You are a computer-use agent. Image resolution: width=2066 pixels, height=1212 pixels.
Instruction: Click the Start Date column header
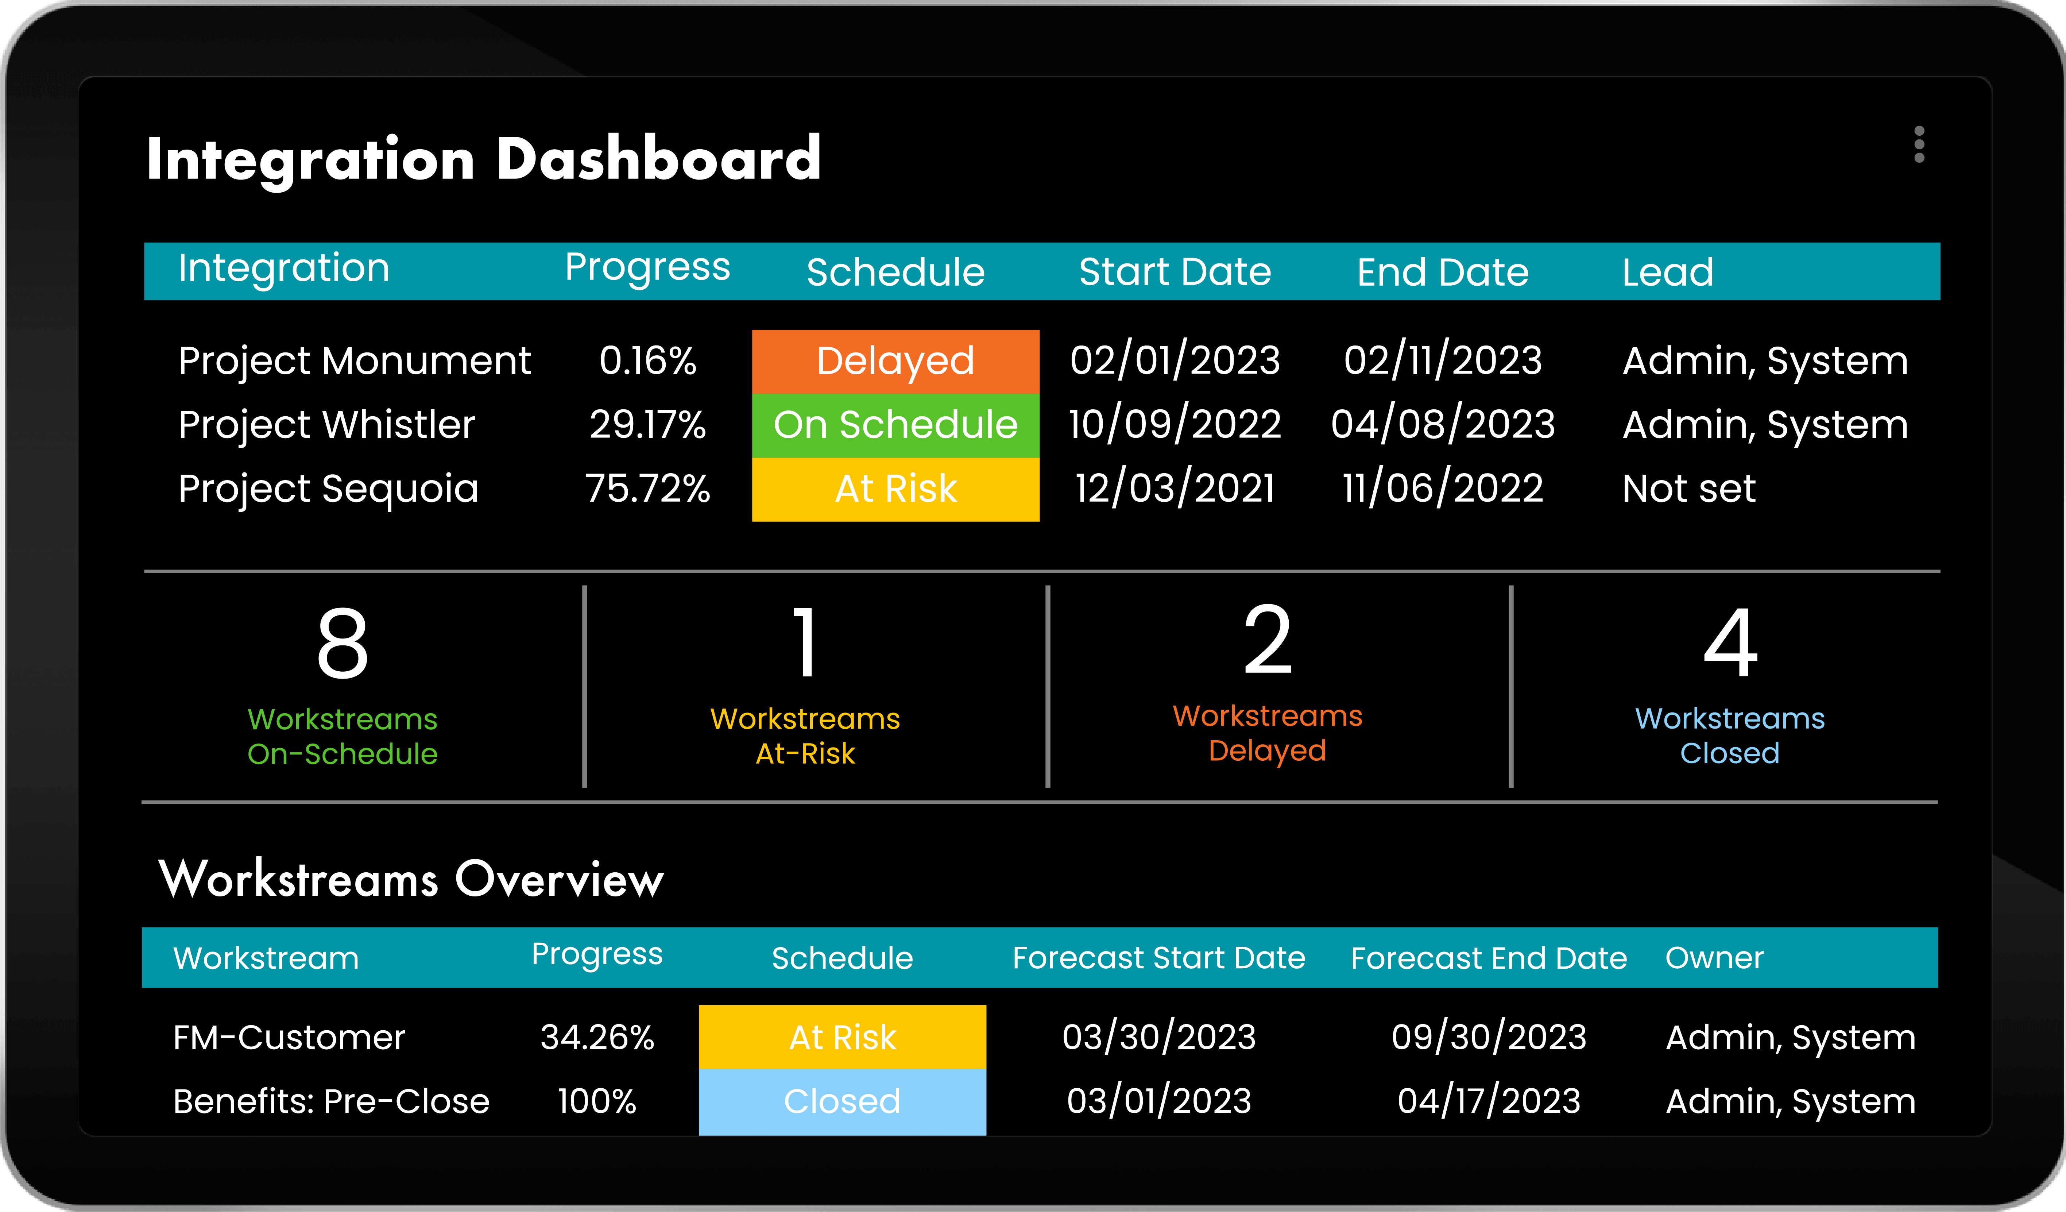coord(1174,272)
